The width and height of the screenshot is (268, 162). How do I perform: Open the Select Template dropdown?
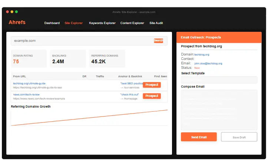tap(219, 80)
